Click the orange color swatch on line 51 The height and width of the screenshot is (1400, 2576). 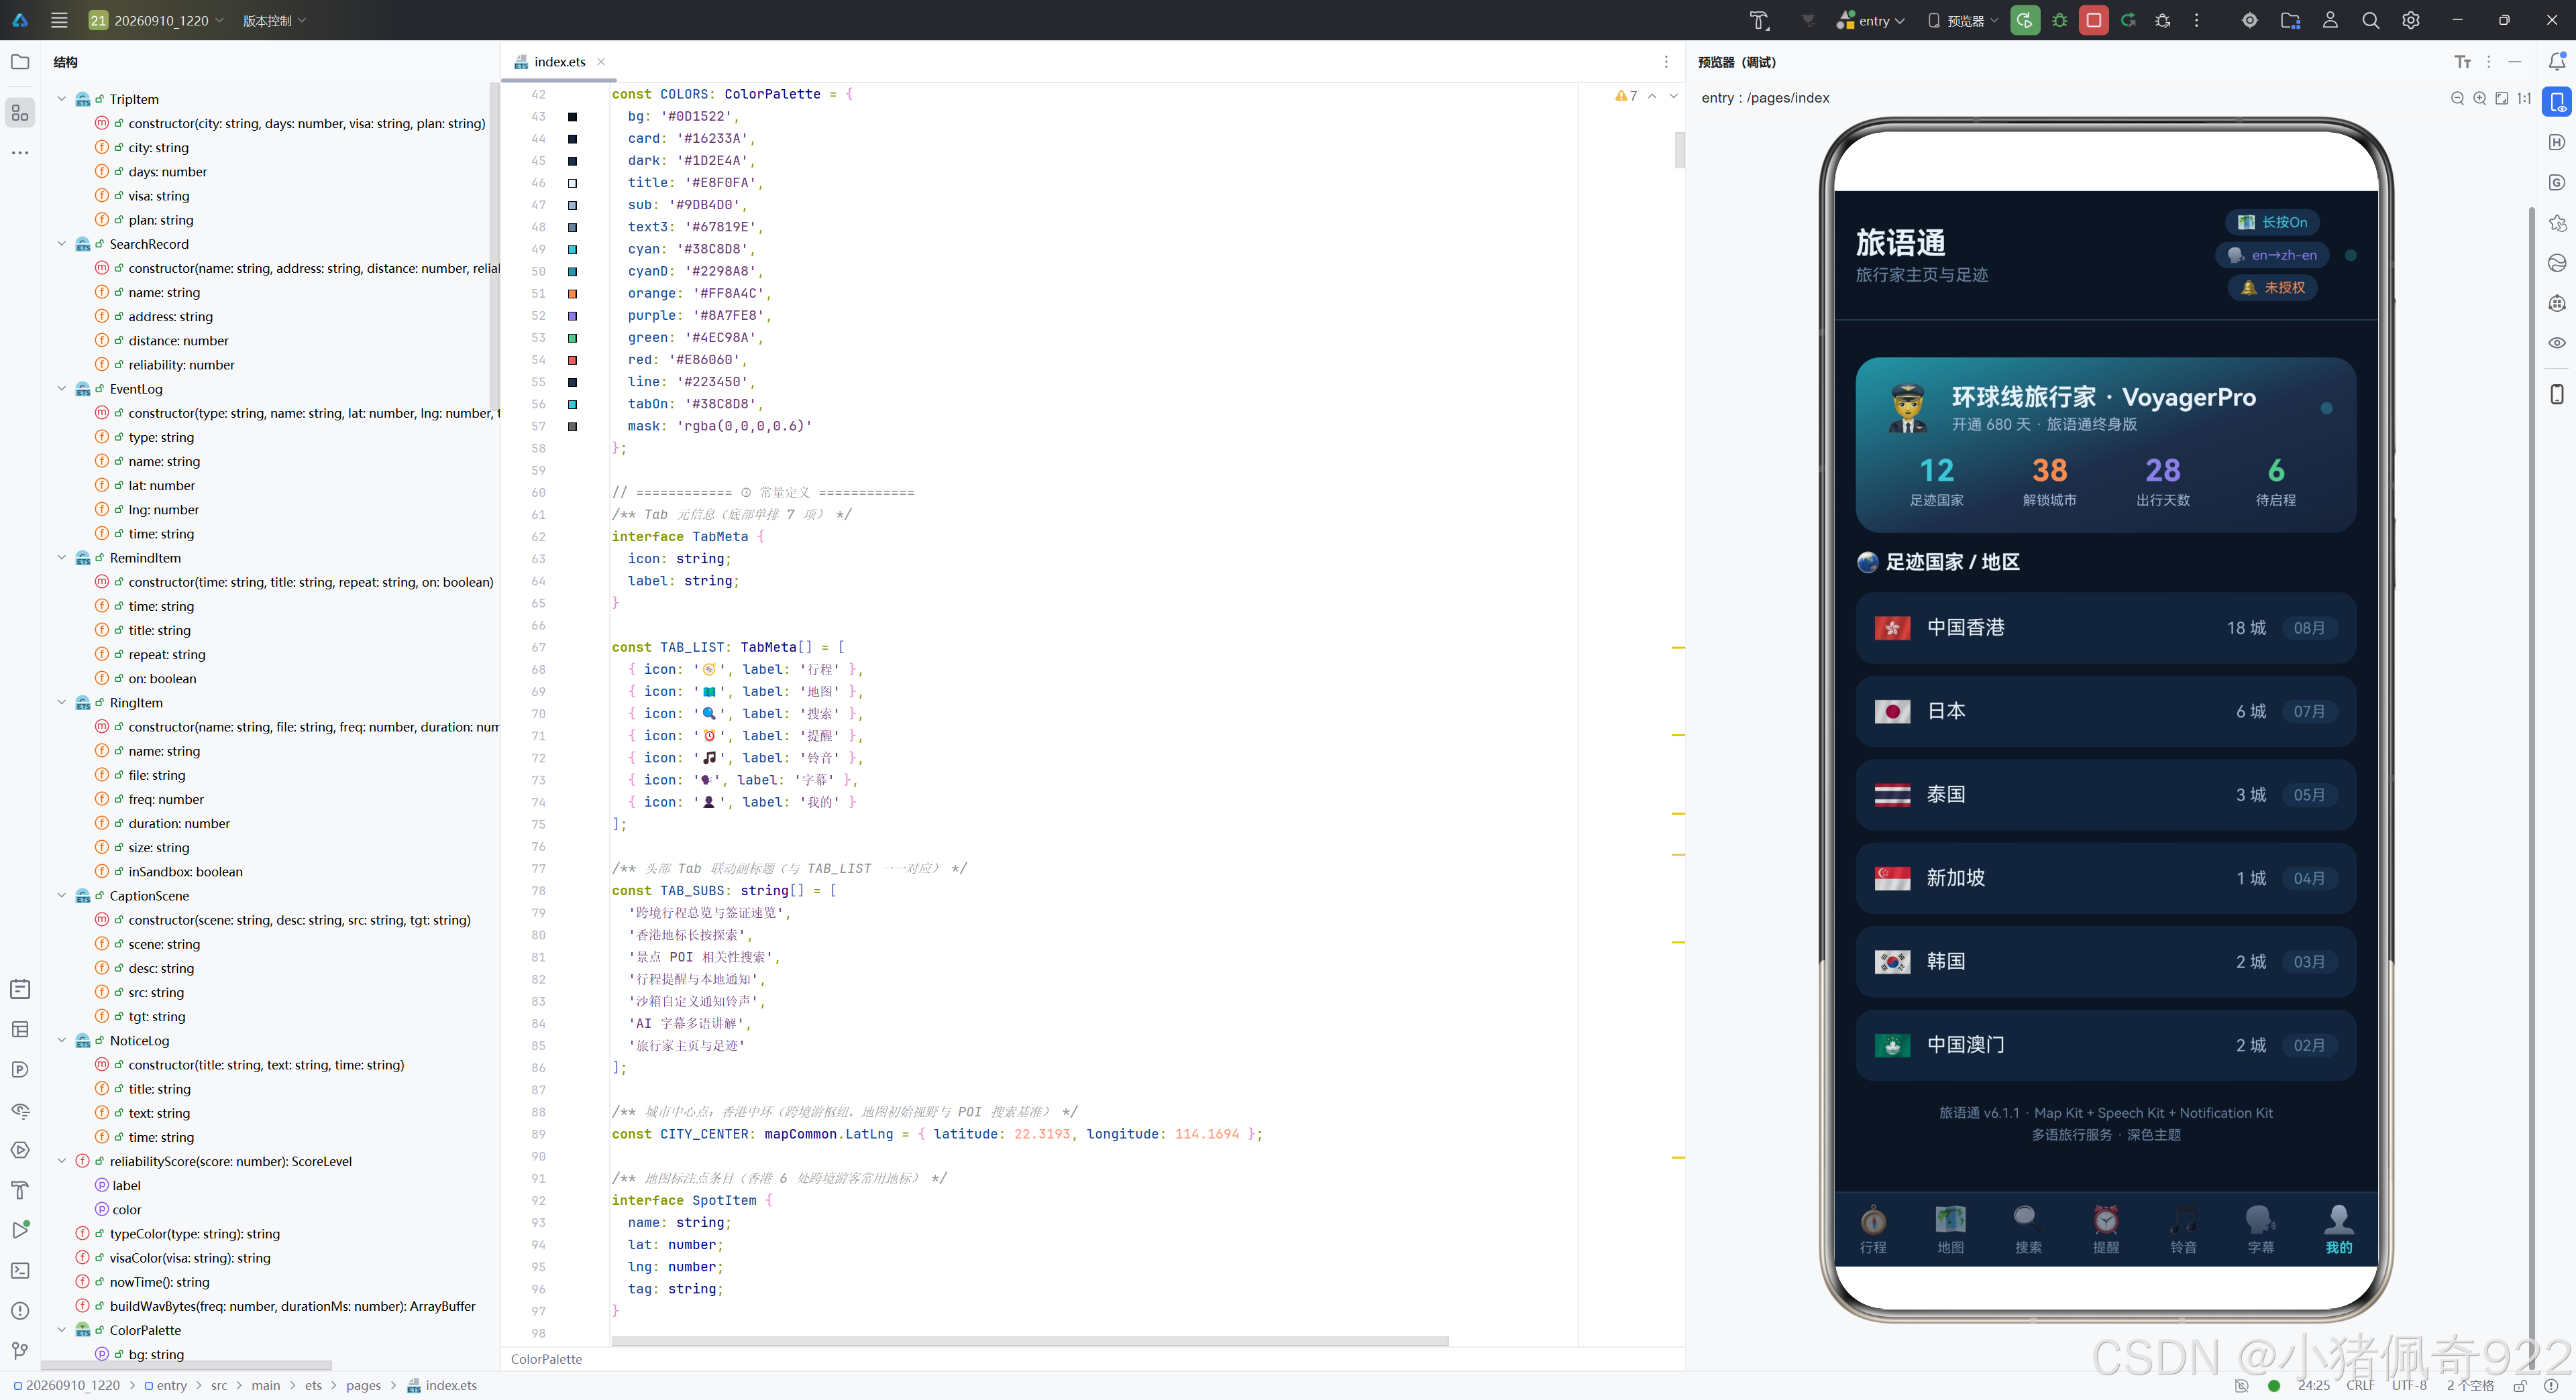pos(572,294)
